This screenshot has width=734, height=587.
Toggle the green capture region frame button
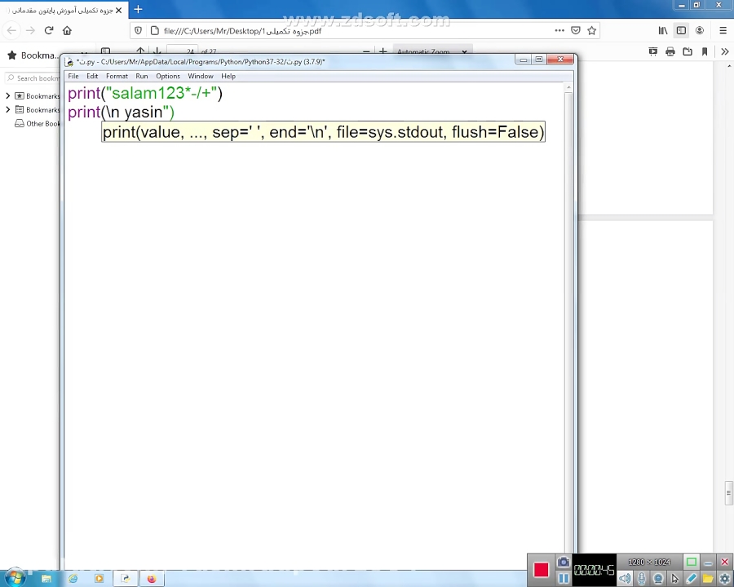[x=692, y=562]
